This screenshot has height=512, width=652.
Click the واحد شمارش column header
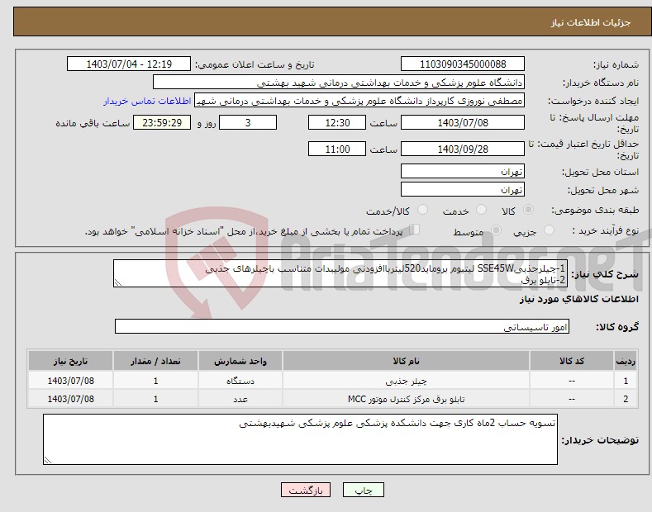(240, 361)
